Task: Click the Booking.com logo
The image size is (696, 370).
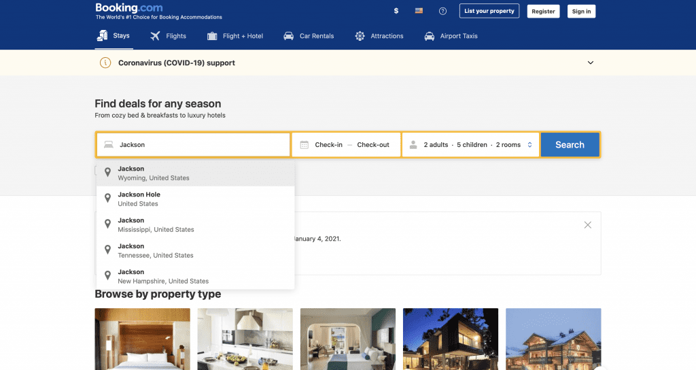Action: (x=129, y=8)
